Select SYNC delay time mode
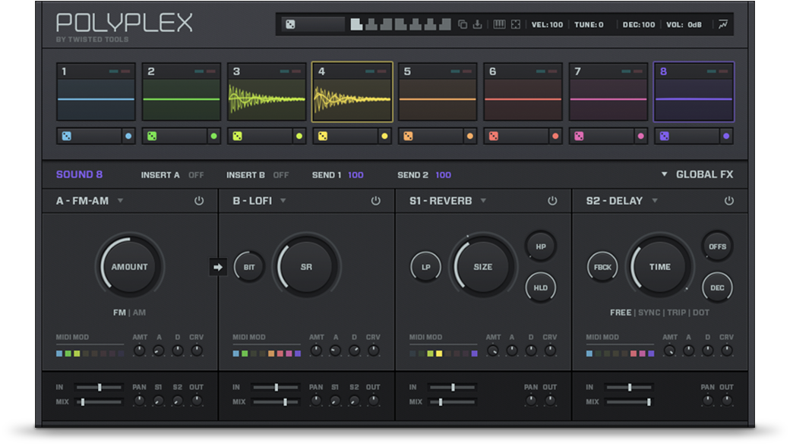The image size is (790, 446). click(649, 313)
